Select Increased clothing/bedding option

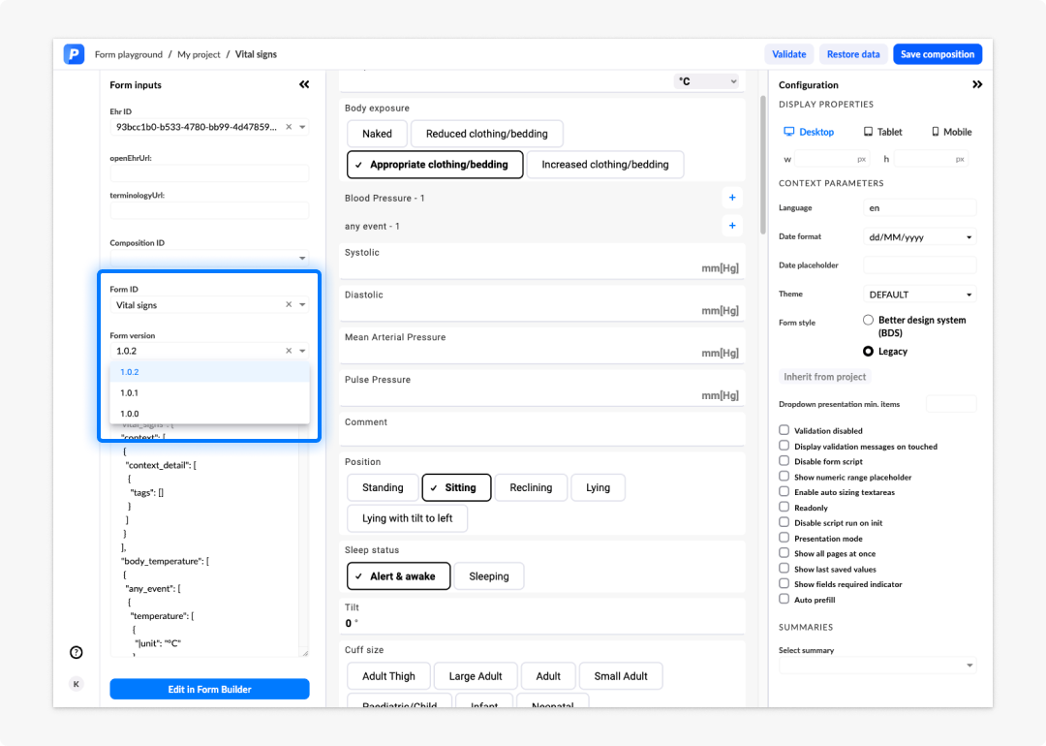click(x=605, y=164)
